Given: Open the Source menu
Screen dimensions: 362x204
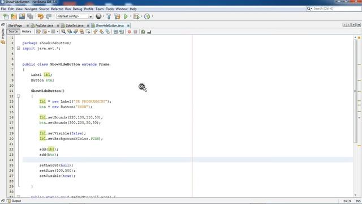Looking at the screenshot, I should [44, 9].
